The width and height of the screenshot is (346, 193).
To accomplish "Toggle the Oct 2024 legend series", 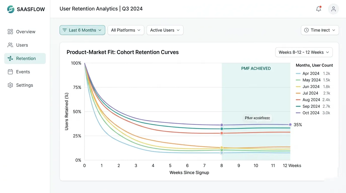I will [x=313, y=113].
